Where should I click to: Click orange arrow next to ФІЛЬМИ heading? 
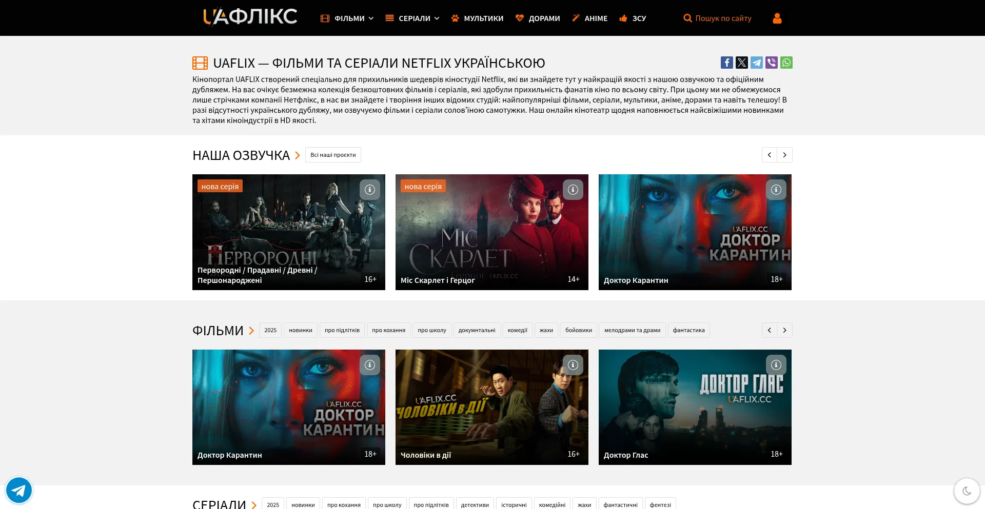click(x=251, y=331)
